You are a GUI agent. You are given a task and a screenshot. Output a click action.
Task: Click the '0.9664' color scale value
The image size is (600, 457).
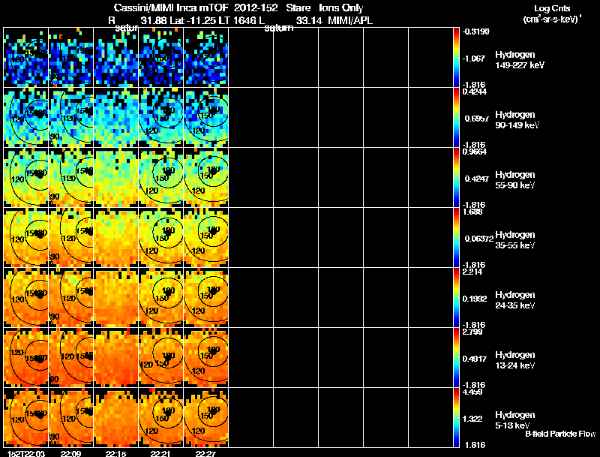[x=475, y=152]
